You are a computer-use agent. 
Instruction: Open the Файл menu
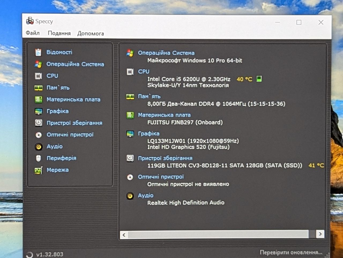click(x=33, y=33)
